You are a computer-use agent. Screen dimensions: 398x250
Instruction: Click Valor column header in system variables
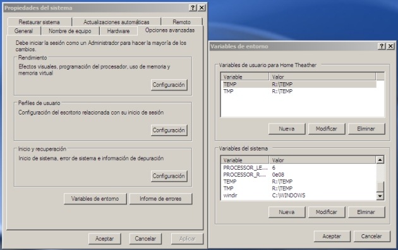[x=322, y=160]
